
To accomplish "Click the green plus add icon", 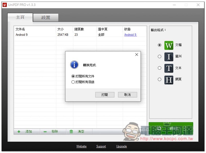I will tap(19, 131).
